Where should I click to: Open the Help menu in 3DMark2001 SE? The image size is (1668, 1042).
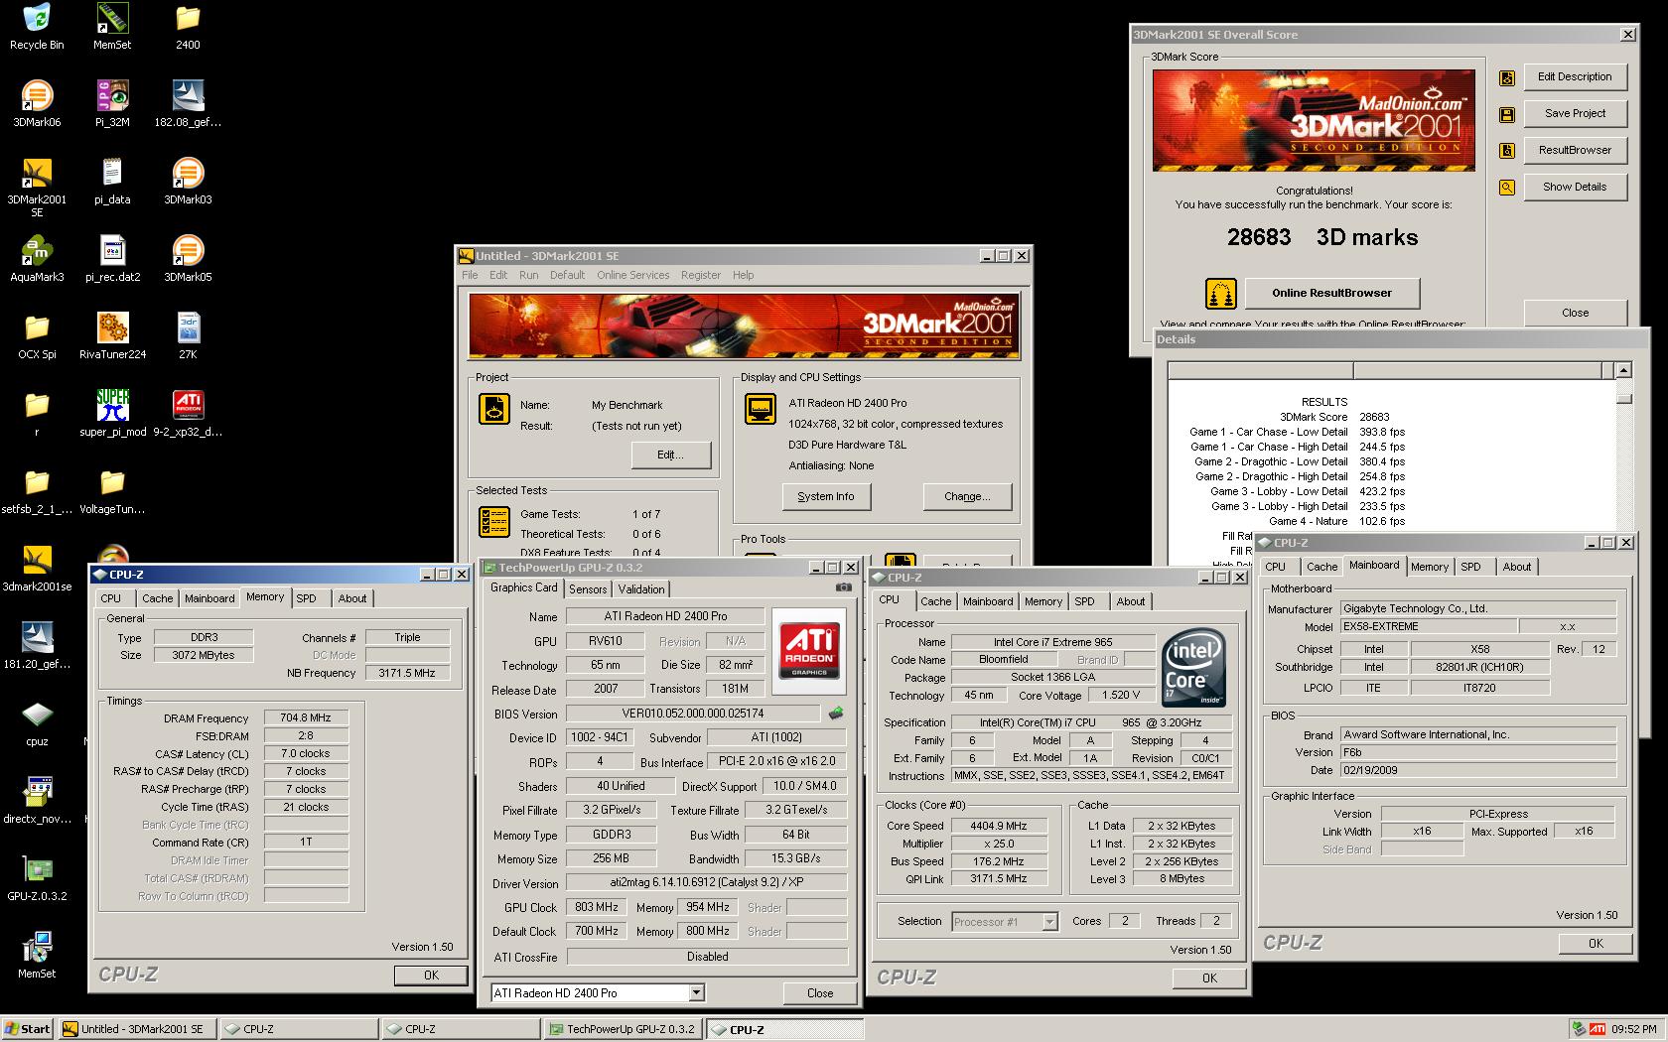(x=743, y=275)
